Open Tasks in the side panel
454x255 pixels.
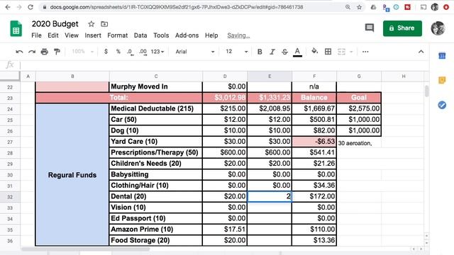(x=442, y=105)
